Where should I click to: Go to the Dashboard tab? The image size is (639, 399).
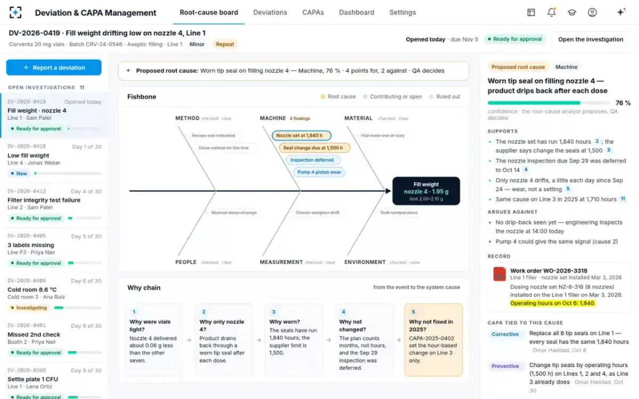point(356,12)
